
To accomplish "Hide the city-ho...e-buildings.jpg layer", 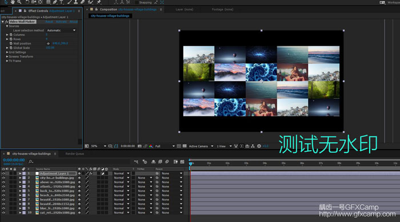I will coord(3,177).
